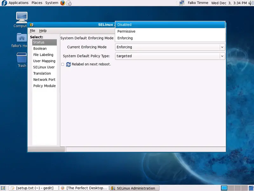Click the Fedora logo icon in top panel
Viewport: 254px width, 191px height.
click(x=4, y=3)
